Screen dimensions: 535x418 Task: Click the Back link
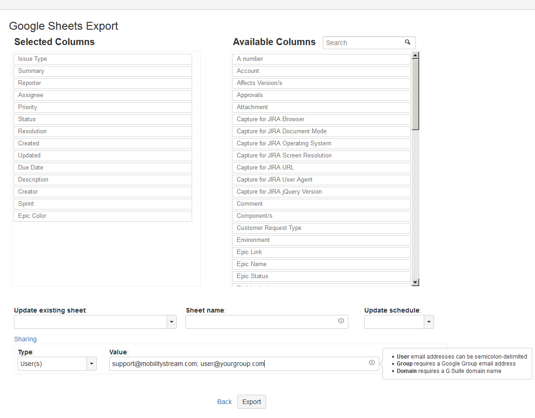pyautogui.click(x=224, y=402)
